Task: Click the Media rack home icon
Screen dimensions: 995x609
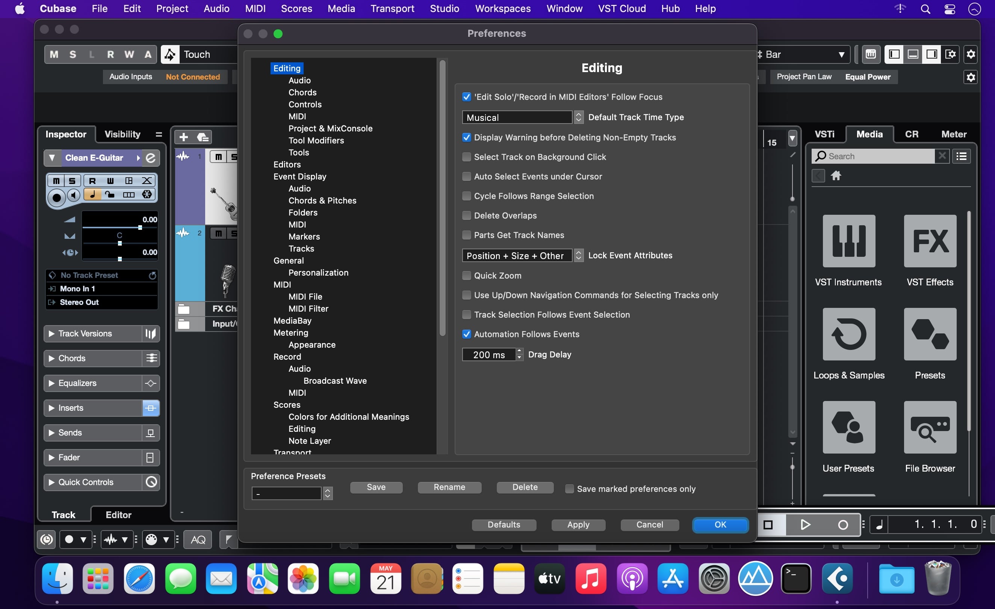Action: click(x=836, y=176)
